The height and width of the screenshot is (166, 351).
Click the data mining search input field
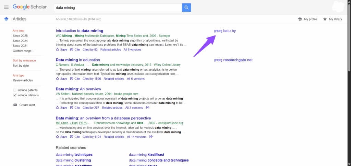point(118,8)
